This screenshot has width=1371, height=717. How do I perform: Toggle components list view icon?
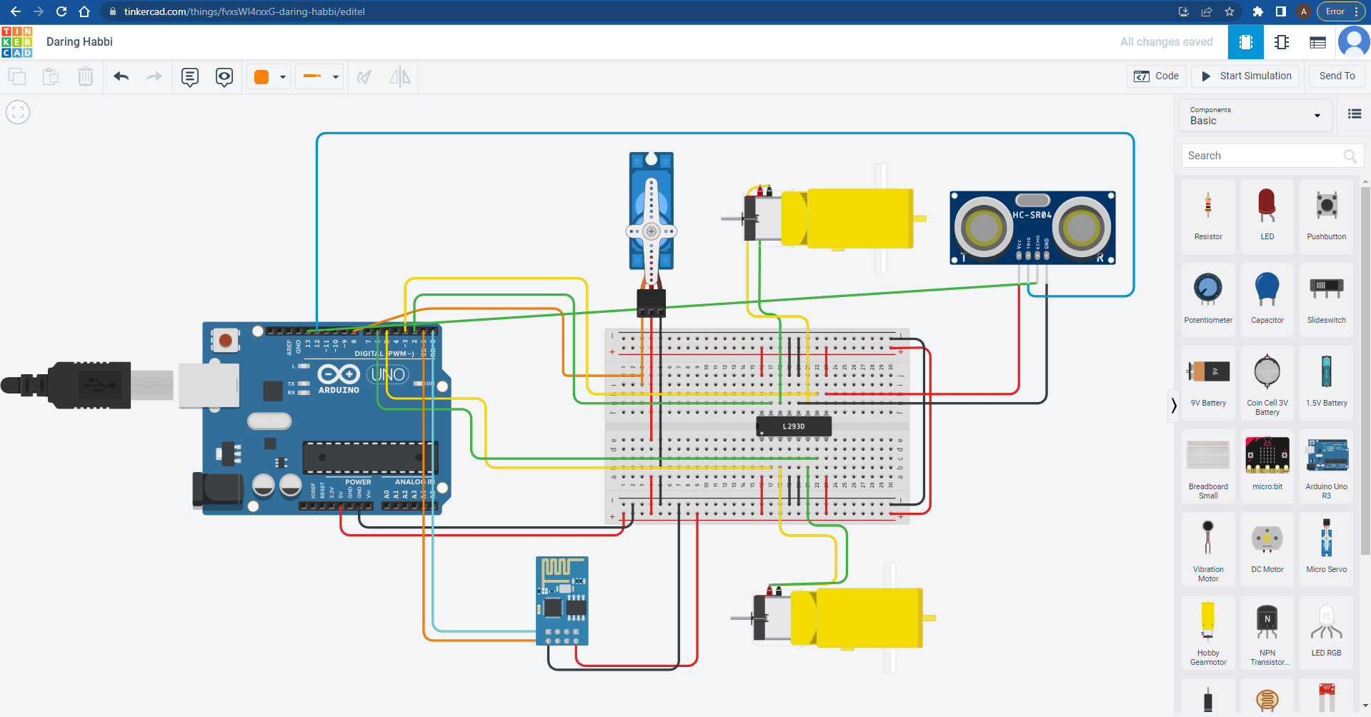[1354, 114]
